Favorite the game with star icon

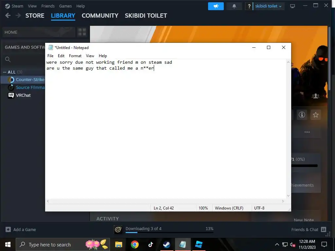click(x=316, y=115)
